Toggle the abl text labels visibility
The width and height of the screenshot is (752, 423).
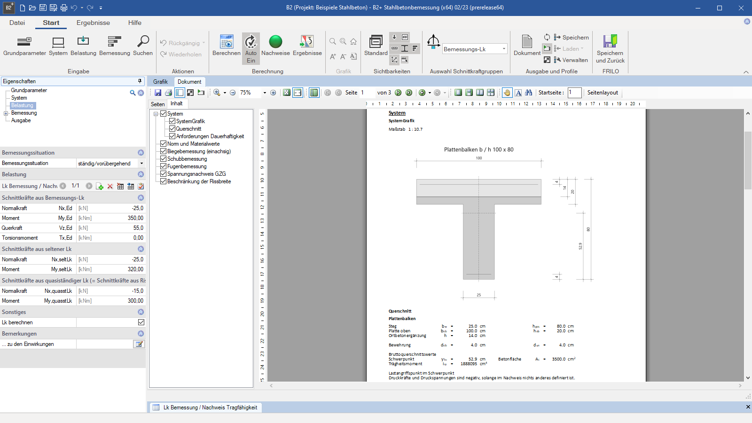(x=405, y=37)
